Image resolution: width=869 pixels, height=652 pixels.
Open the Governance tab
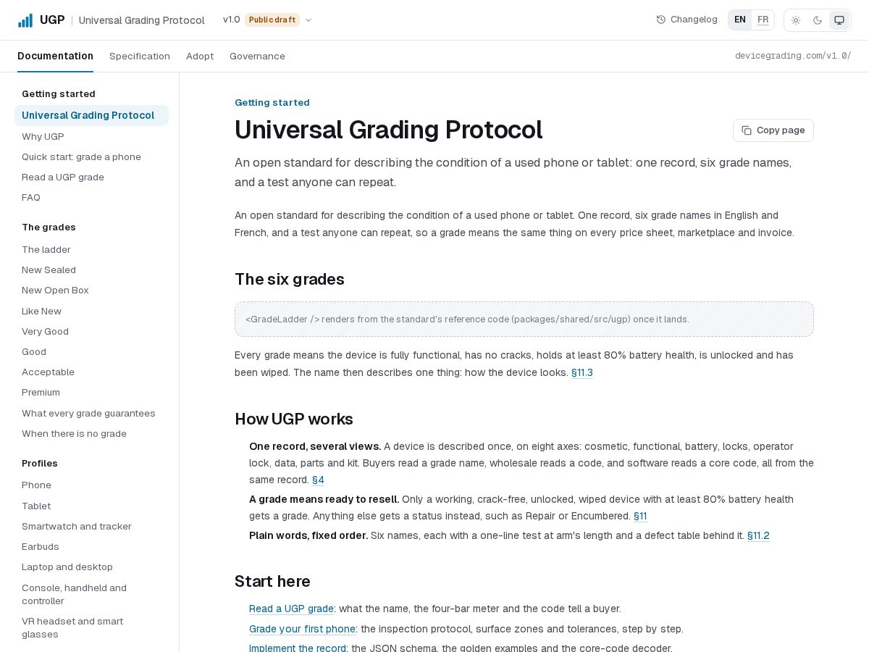click(257, 56)
